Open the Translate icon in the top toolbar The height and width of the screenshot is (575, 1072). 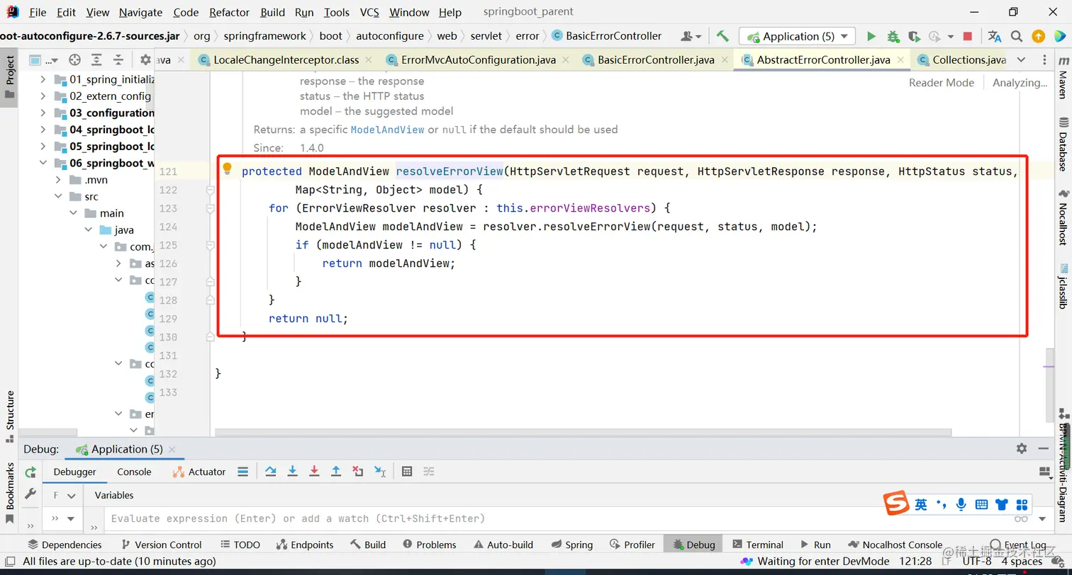995,36
